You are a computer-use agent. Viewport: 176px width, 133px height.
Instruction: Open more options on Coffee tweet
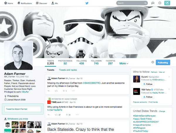coord(73,91)
